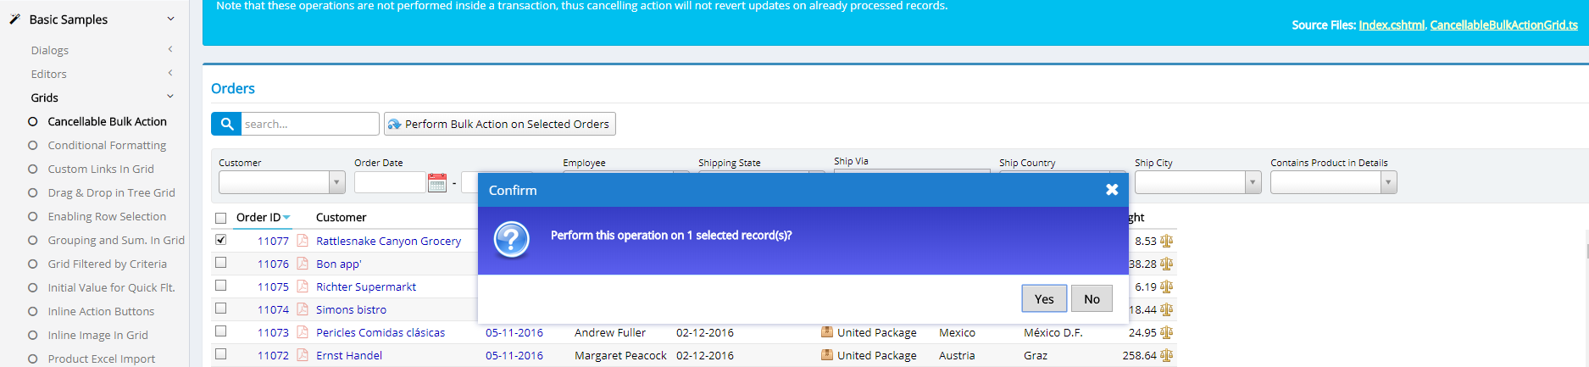Open Inline Image In Grid sample
Viewport: 1589px width, 367px height.
97,335
